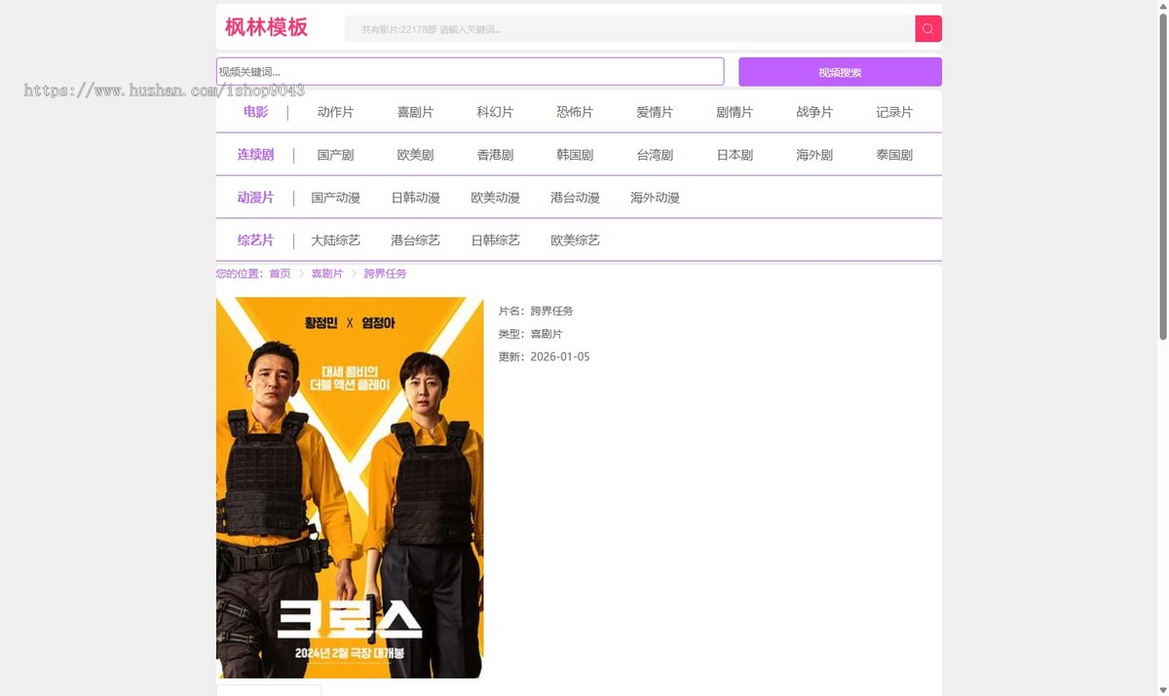Open 记录片 genre

[894, 112]
